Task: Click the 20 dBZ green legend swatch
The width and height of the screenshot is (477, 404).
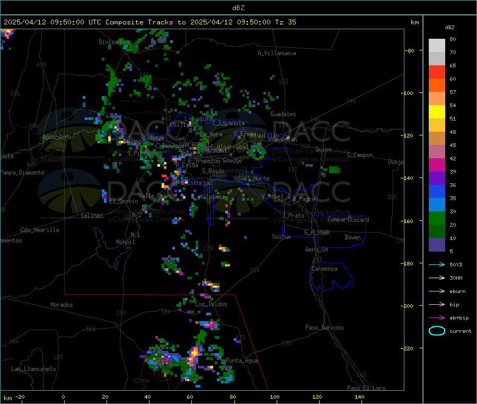Action: (x=437, y=231)
